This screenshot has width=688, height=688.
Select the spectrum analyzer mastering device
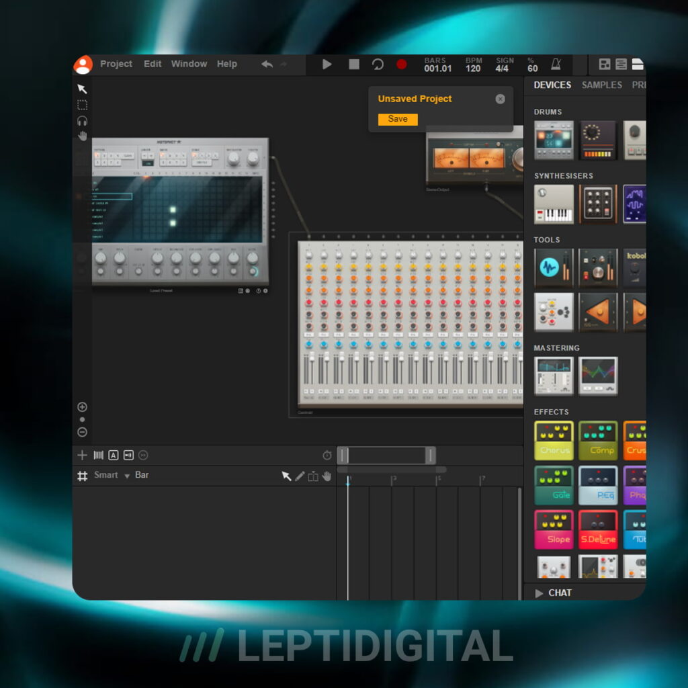[x=597, y=376]
